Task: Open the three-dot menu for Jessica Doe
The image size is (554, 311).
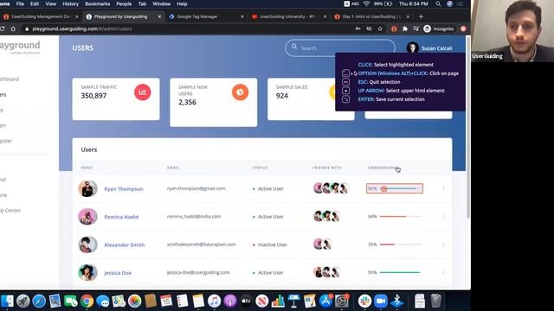Action: 443,272
